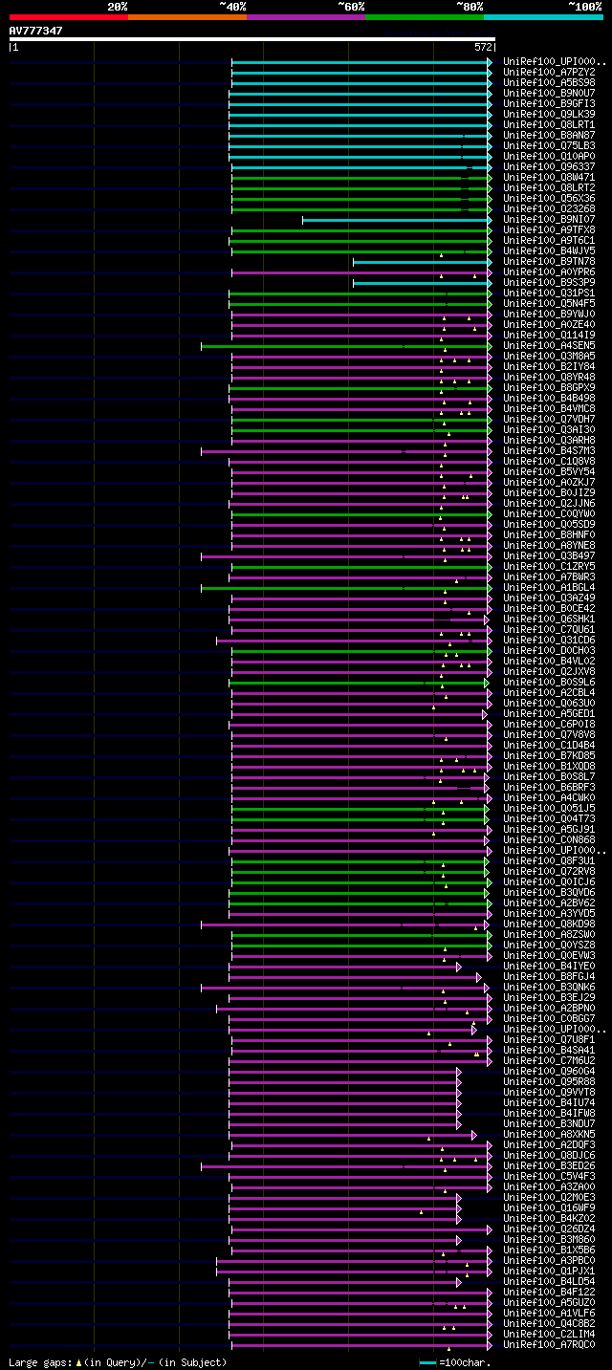The height and width of the screenshot is (1370, 612).
Task: Open the UniRef100_Q3M8A5 hit
Action: click(x=549, y=357)
